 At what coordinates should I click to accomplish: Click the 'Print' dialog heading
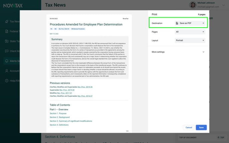pyautogui.click(x=154, y=14)
